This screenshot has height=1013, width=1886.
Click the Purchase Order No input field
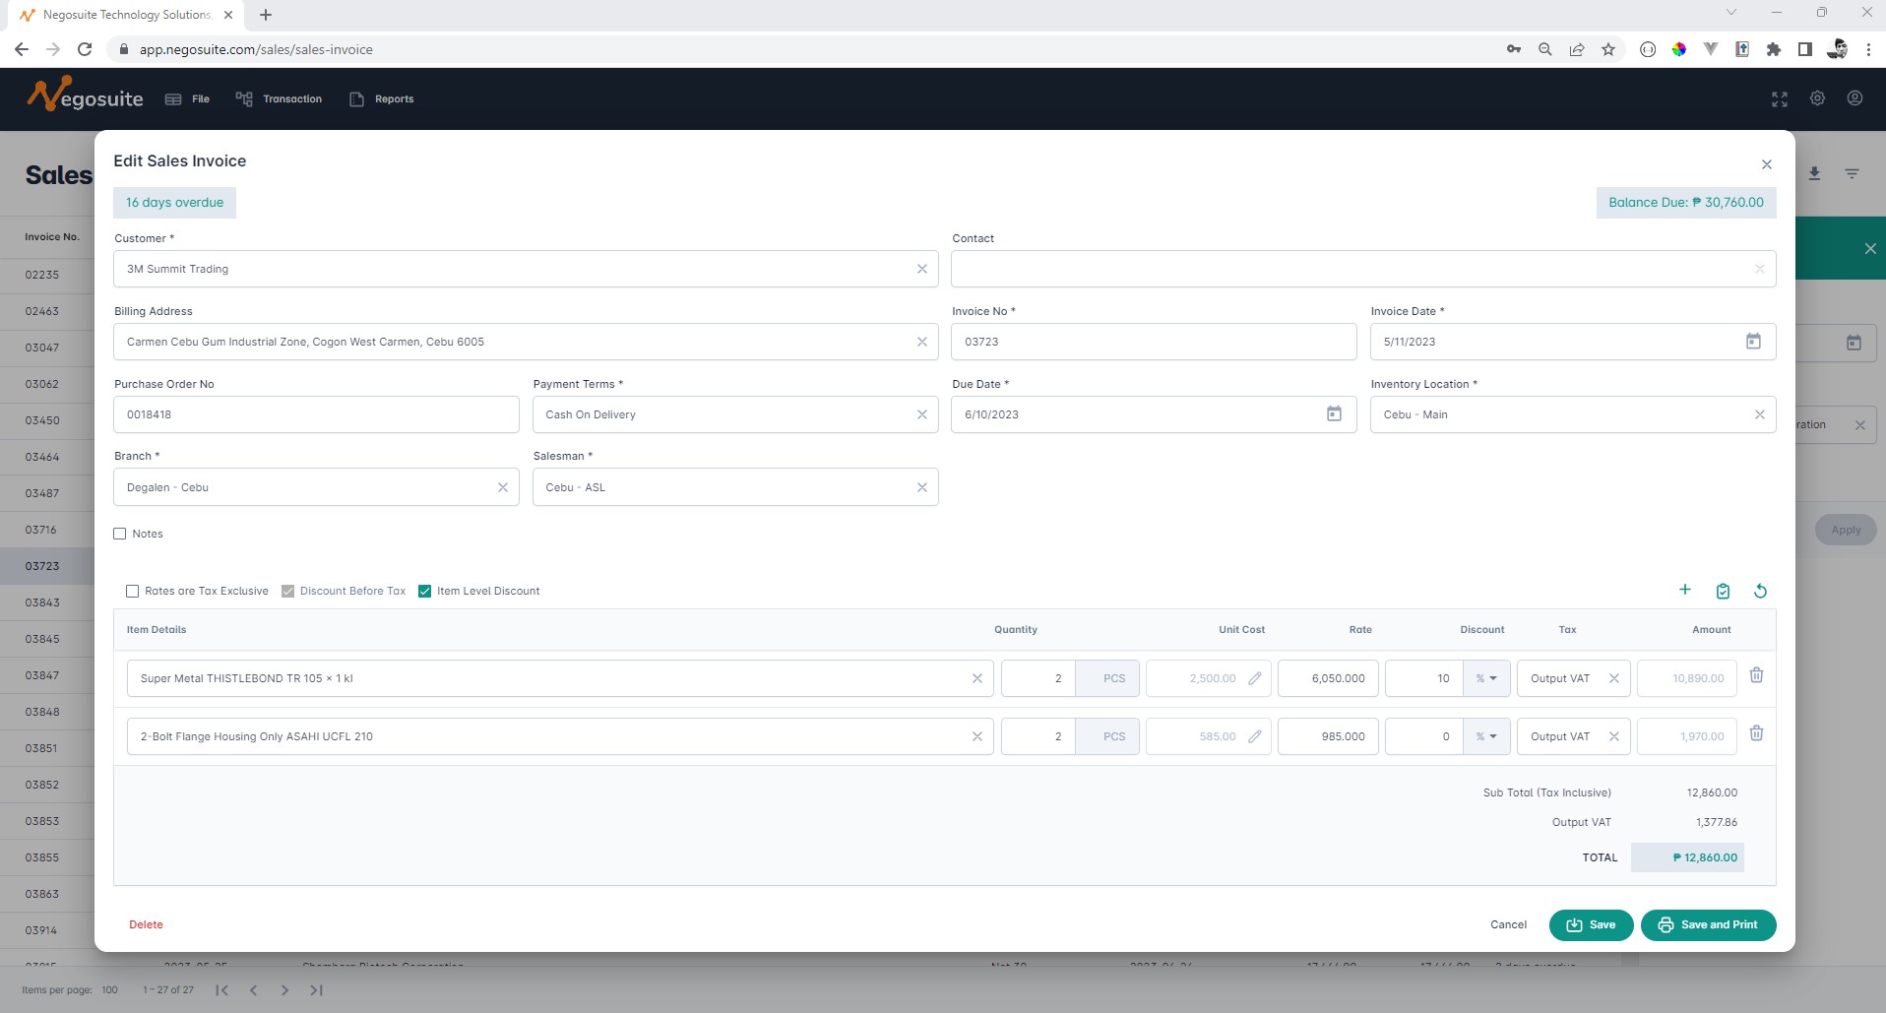pos(316,414)
